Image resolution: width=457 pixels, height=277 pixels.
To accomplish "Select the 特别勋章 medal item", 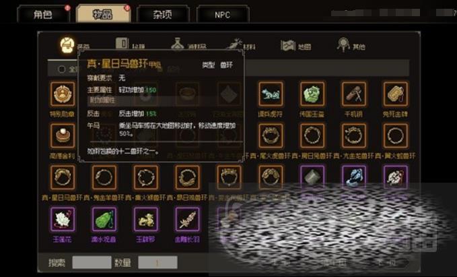I will click(63, 94).
